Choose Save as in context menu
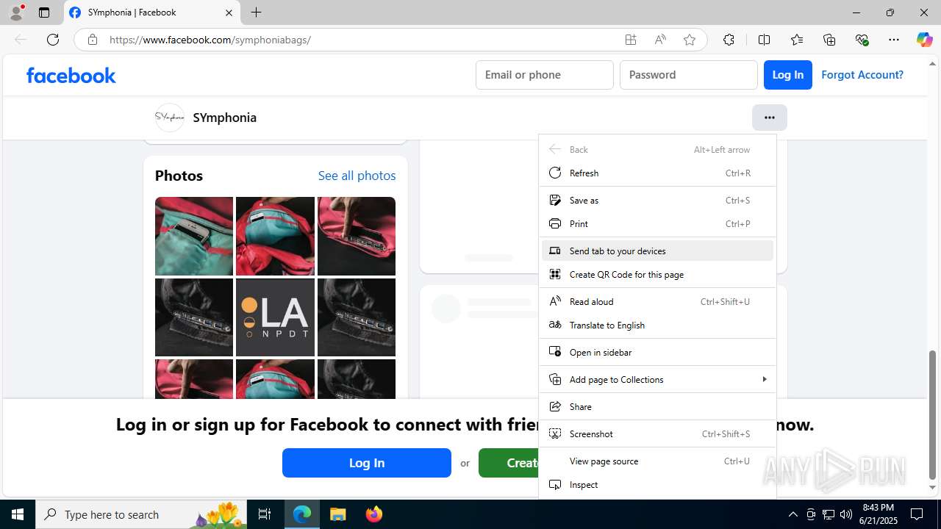Viewport: 941px width, 529px height. (657, 201)
